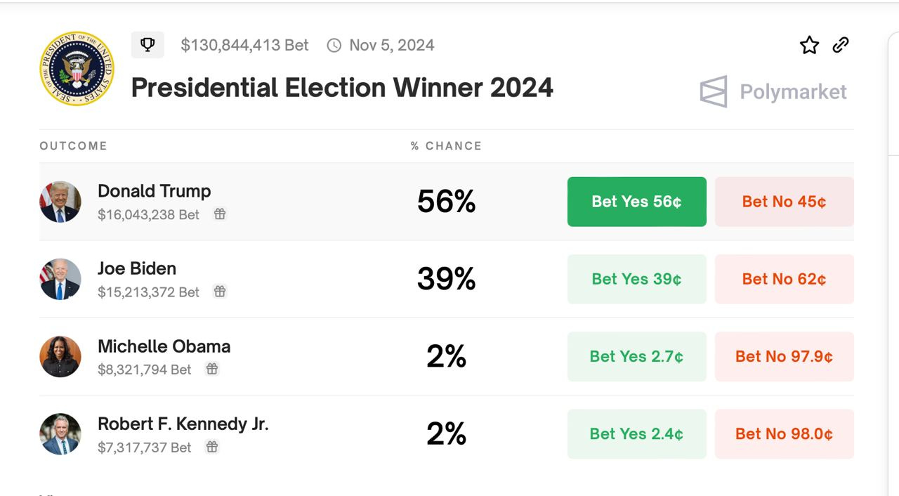Screen dimensions: 899x496
Task: Bet Yes 56¢ on Donald Trump
Action: pos(636,202)
